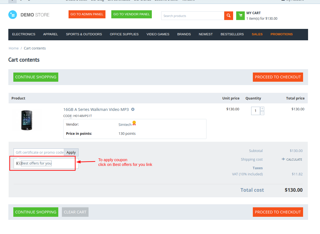Click Go To Vendor Panel button
Screen dimensions: 320x234
click(132, 14)
